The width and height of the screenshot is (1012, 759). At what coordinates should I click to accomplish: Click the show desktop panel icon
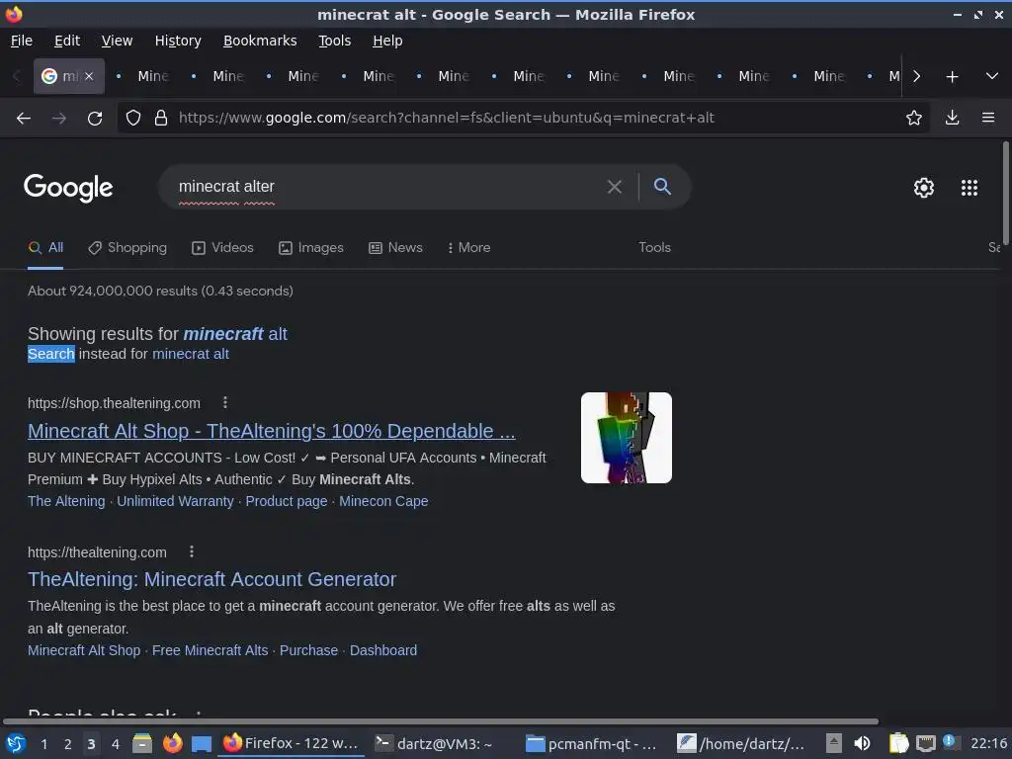(202, 744)
